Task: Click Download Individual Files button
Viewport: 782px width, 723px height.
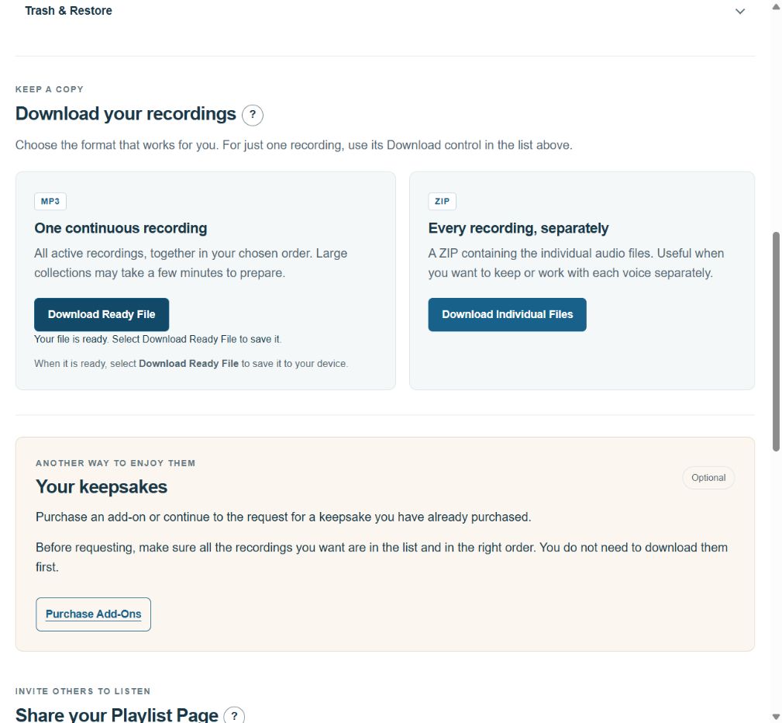Action: (507, 314)
